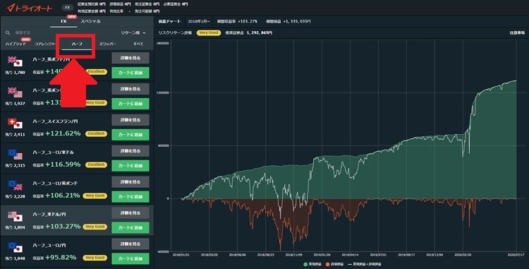This screenshot has width=529, height=269.
Task: Toggle the green 実現損益 legend dot
Action: (x=305, y=264)
